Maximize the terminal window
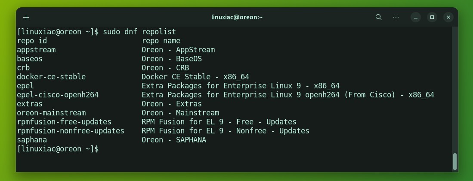 tap(432, 18)
